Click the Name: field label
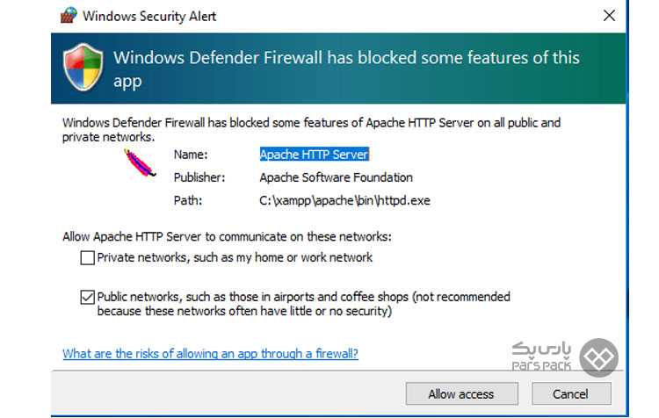659x418 pixels. click(x=191, y=155)
